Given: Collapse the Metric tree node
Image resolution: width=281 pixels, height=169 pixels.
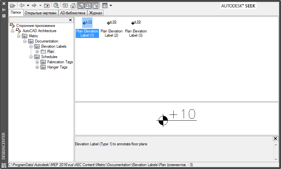Looking at the screenshot, I should pos(18,36).
